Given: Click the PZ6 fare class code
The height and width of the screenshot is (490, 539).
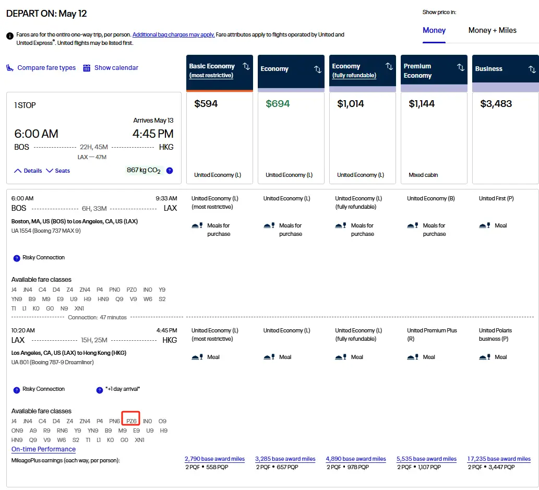Looking at the screenshot, I should (x=131, y=421).
